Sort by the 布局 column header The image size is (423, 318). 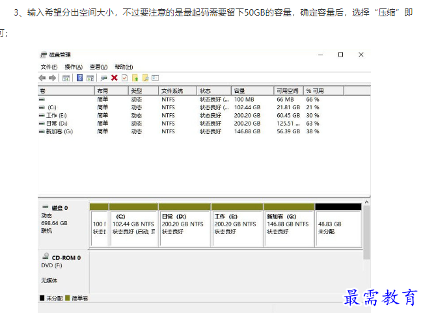click(111, 91)
